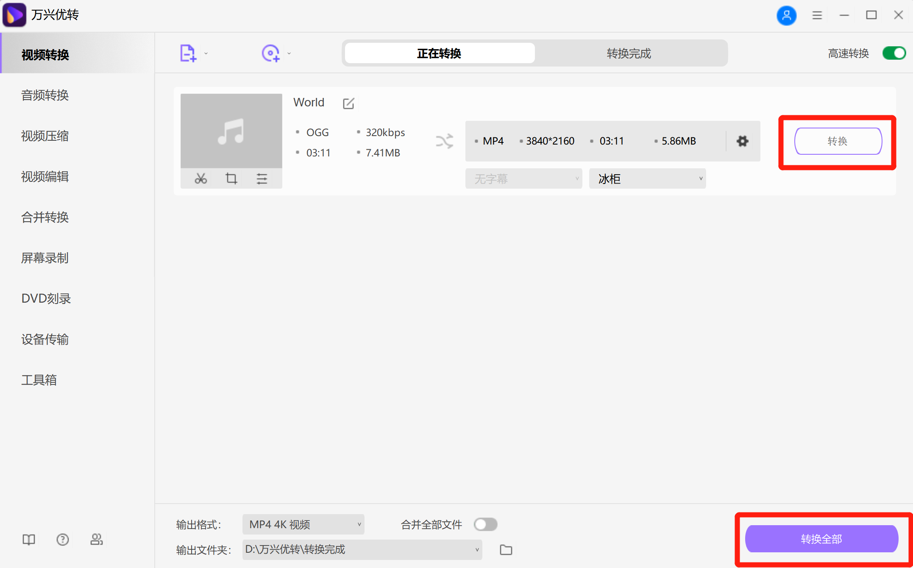Viewport: 913px width, 568px height.
Task: Click the user account avatar icon
Action: pos(787,15)
